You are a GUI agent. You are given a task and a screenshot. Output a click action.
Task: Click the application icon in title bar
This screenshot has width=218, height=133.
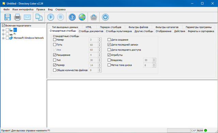point(4,3)
